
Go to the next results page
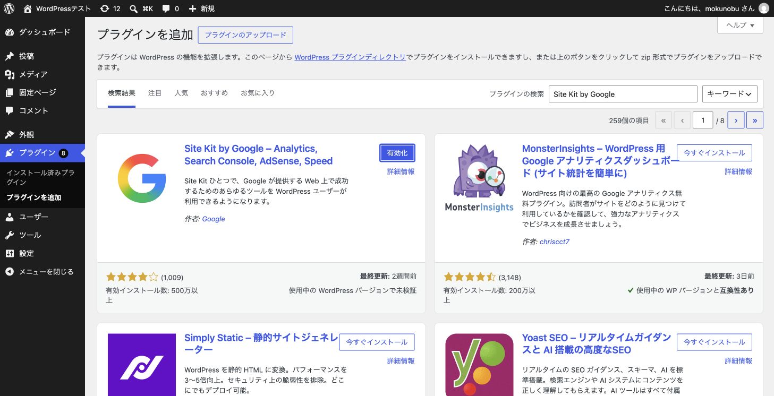click(736, 120)
